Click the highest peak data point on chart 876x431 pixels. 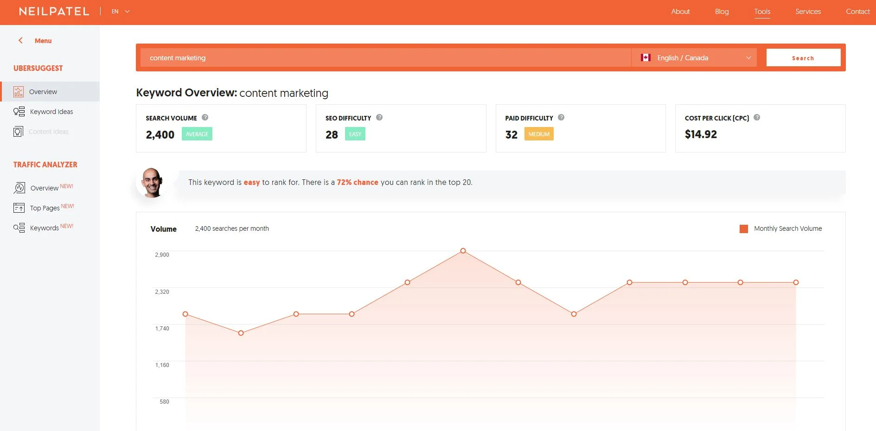pyautogui.click(x=463, y=251)
